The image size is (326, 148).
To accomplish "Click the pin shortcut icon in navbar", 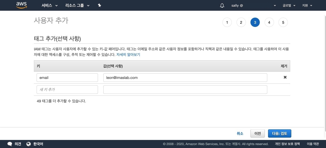I will [x=99, y=5].
